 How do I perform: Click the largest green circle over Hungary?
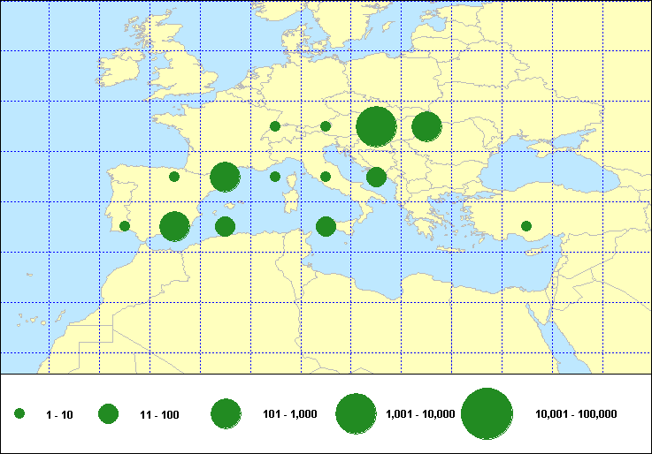(x=376, y=126)
